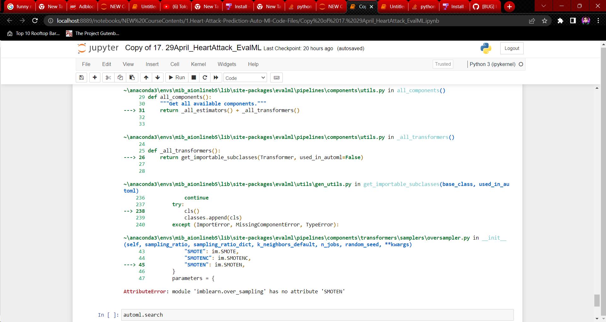Click the Trusted notebook indicator
The width and height of the screenshot is (606, 322).
pos(443,64)
